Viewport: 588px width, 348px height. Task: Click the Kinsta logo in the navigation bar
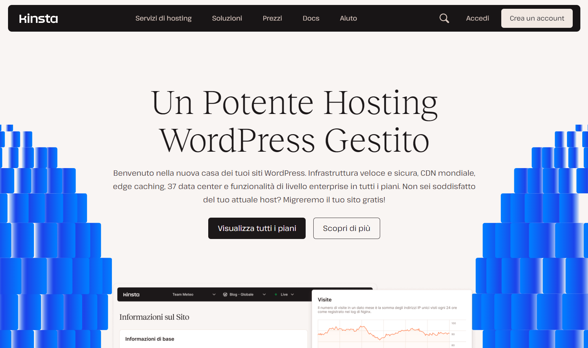coord(39,18)
